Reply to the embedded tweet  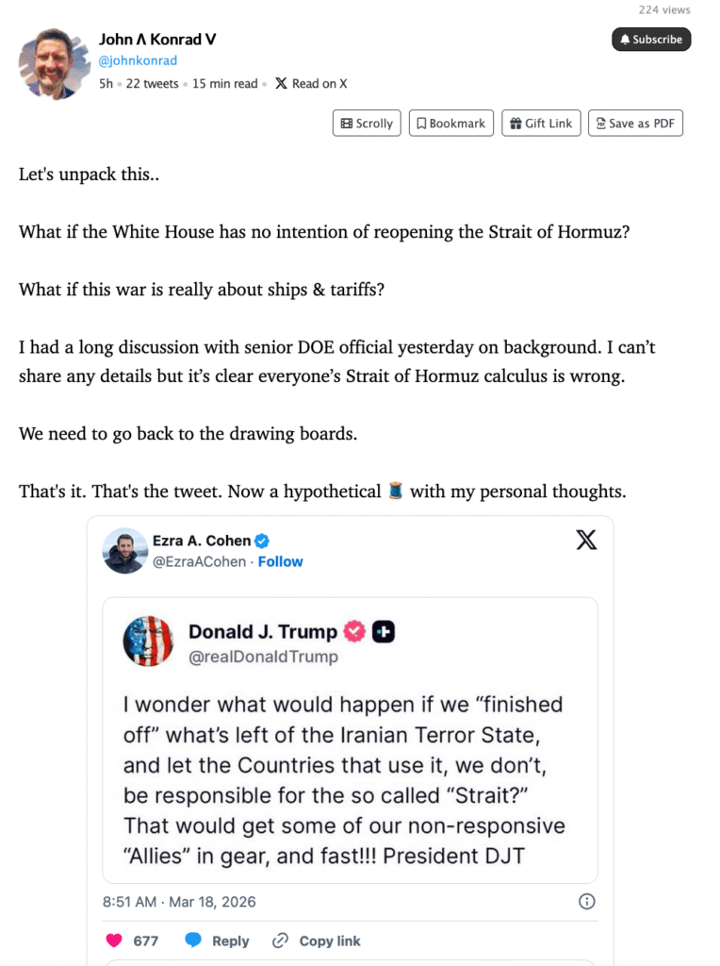click(218, 941)
